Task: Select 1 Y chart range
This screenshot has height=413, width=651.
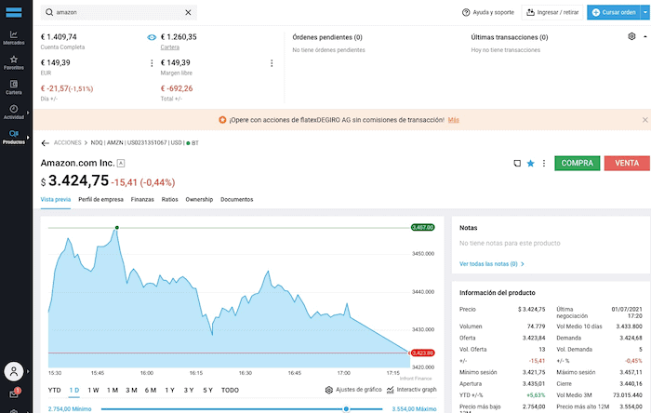Action: click(x=170, y=390)
